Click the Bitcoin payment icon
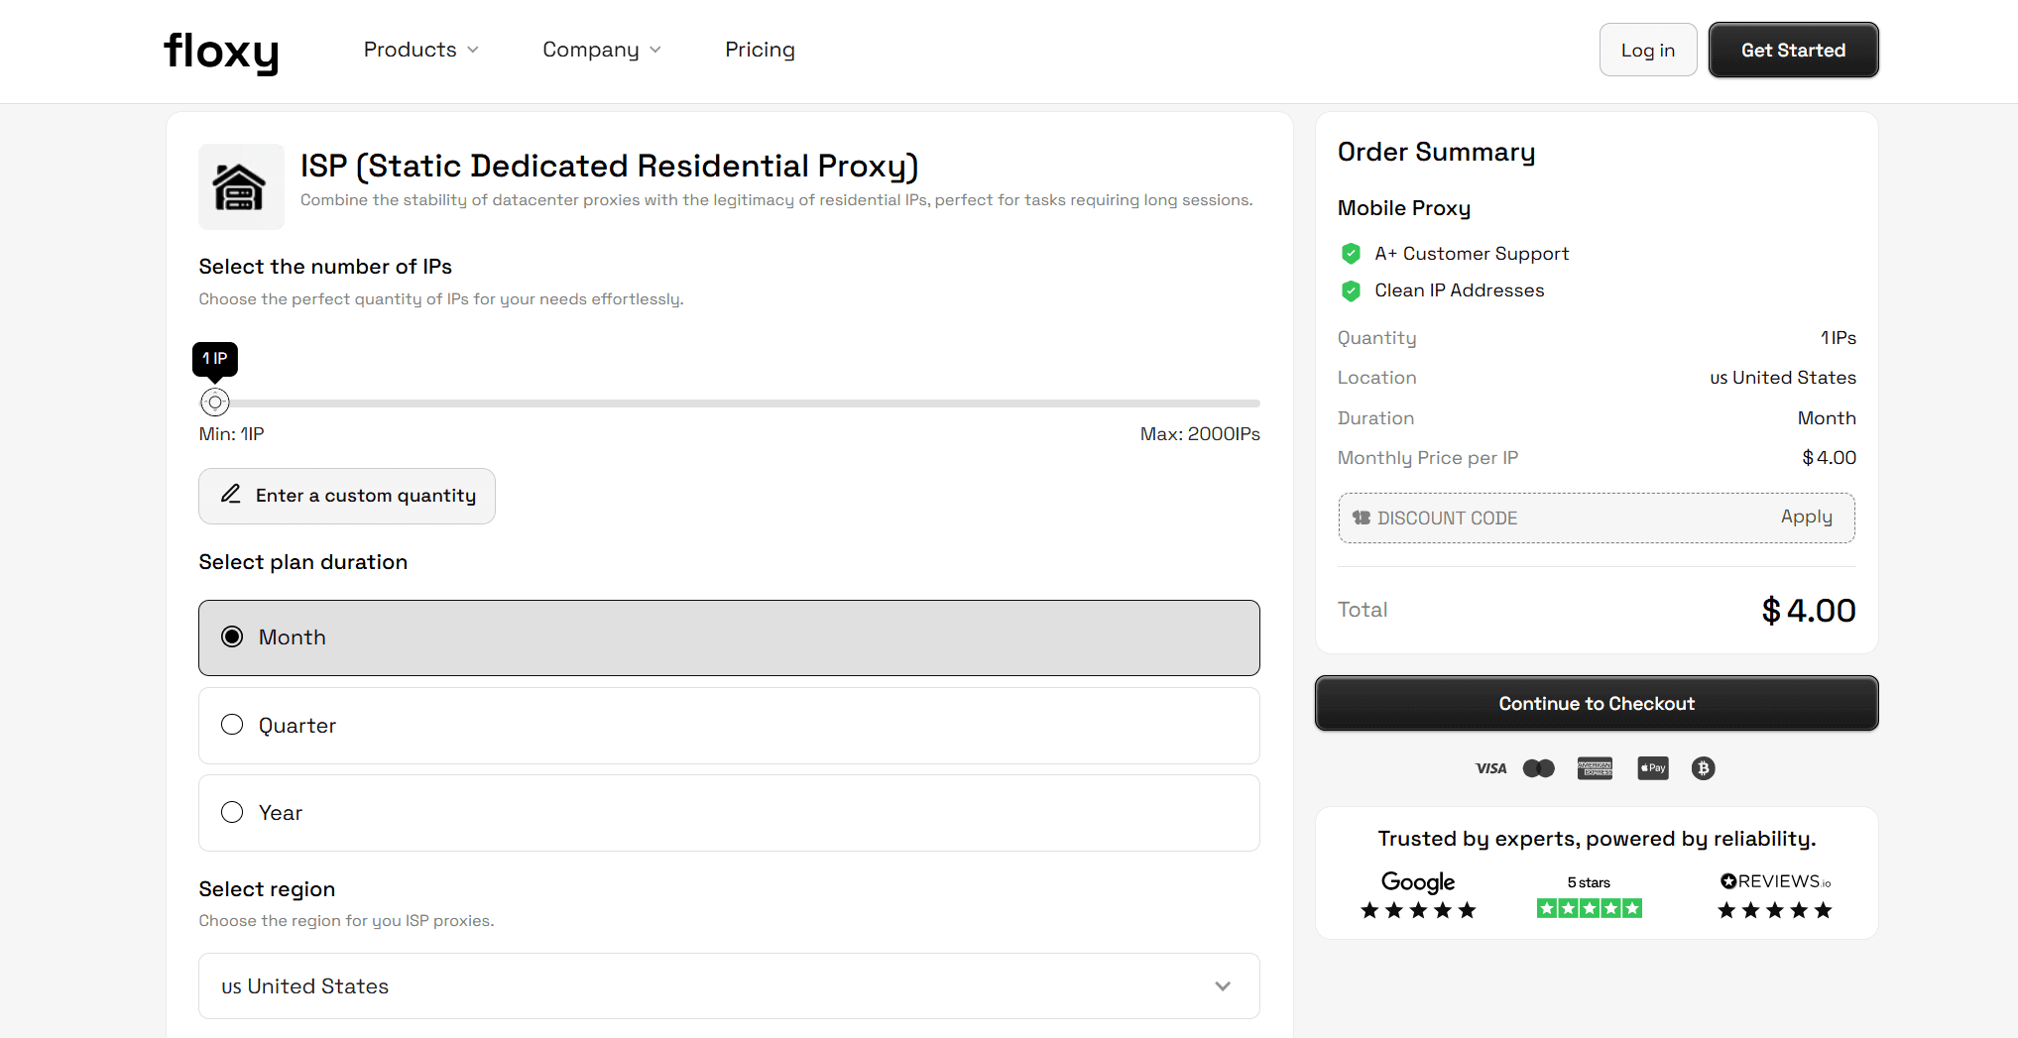 click(1704, 768)
